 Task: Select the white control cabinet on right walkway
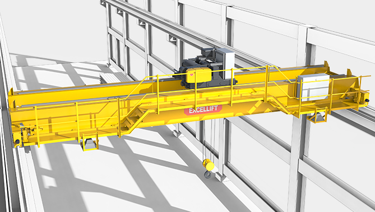tap(313, 87)
